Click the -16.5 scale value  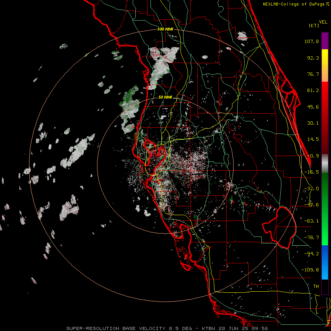[x=312, y=172]
